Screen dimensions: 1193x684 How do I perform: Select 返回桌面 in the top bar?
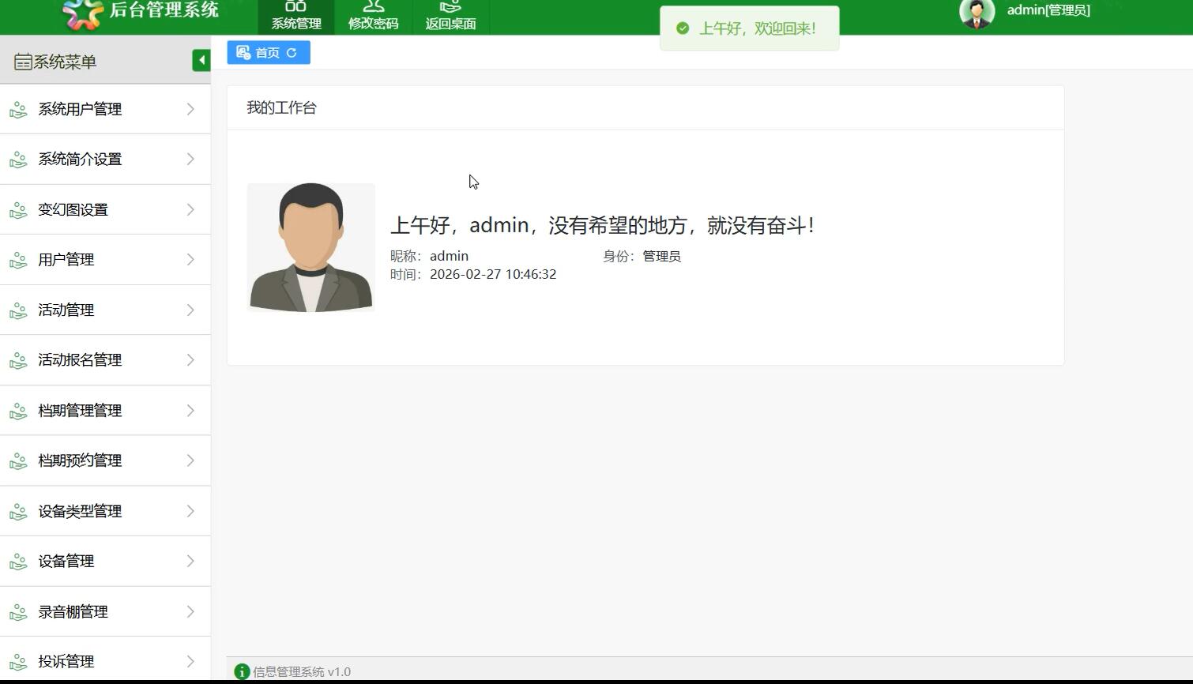click(451, 17)
